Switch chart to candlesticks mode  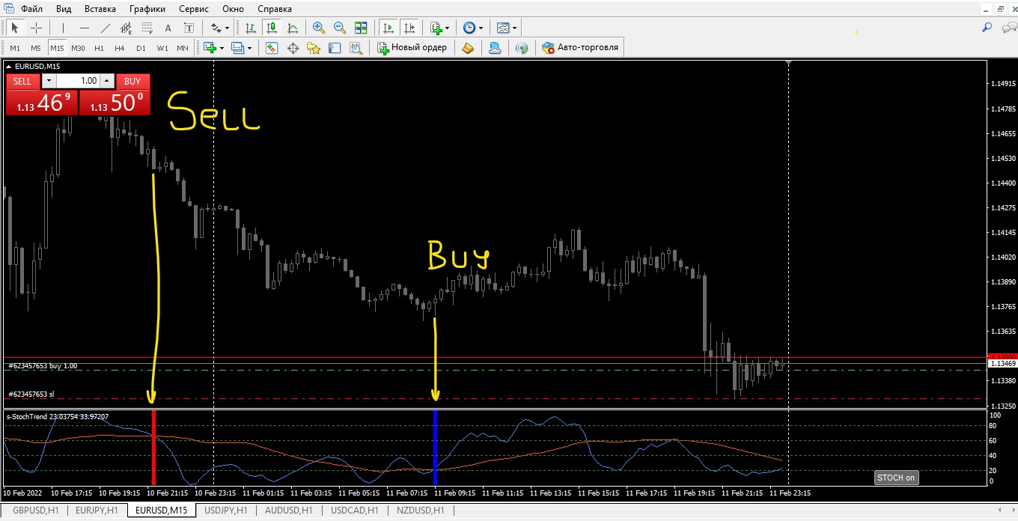point(272,28)
